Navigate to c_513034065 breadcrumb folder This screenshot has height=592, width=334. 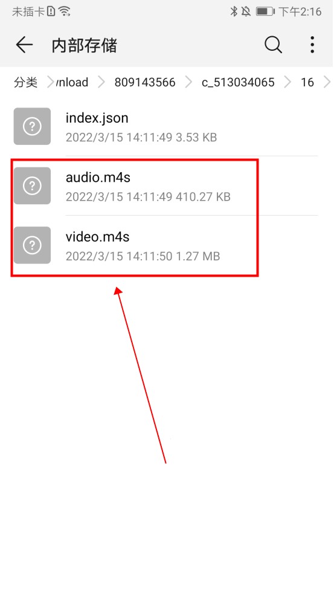click(x=238, y=82)
